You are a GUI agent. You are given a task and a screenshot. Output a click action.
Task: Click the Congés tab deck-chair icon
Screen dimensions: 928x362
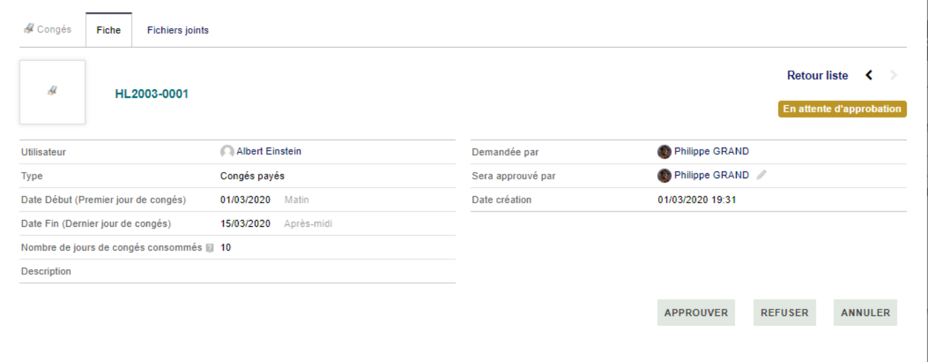pos(29,29)
